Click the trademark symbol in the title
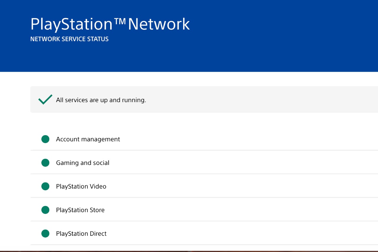Screen dimensions: 378x252 click(120, 21)
